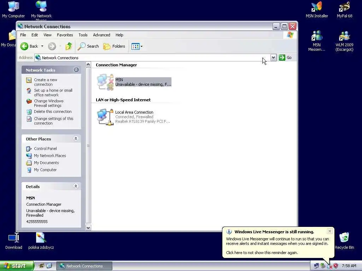Click the side pane scrollbar down arrow
Image resolution: width=362 pixels, height=271 pixels.
[x=88, y=228]
